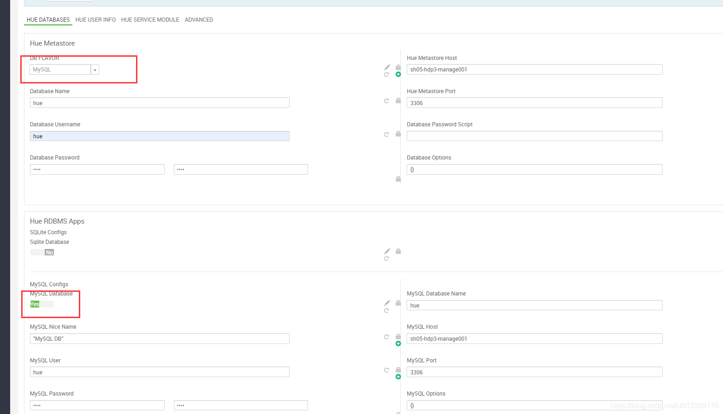
Task: Click the MySQL Host input field
Action: [534, 338]
